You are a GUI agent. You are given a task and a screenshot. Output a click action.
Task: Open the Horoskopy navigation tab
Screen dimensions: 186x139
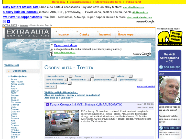[126, 34]
